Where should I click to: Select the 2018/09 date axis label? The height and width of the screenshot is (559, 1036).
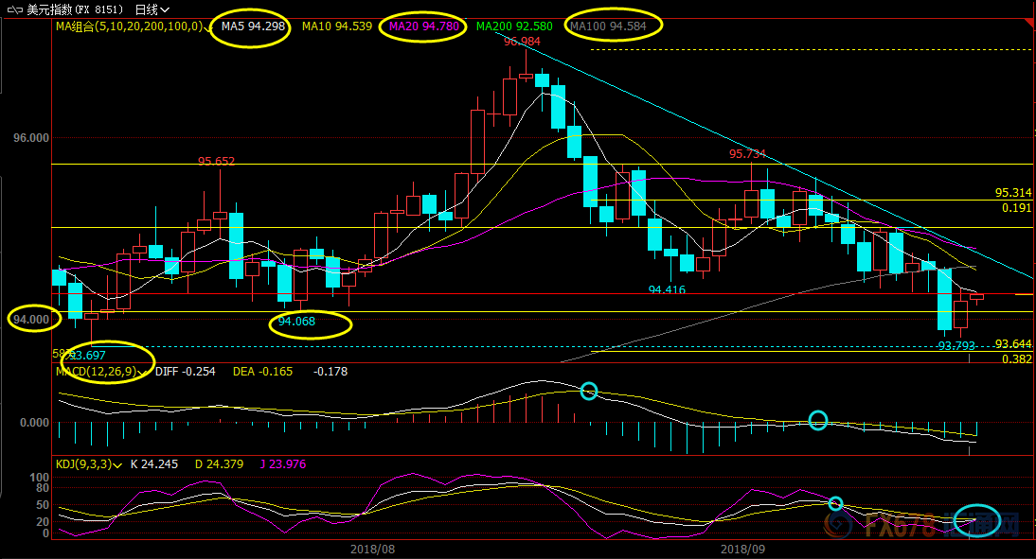742,549
